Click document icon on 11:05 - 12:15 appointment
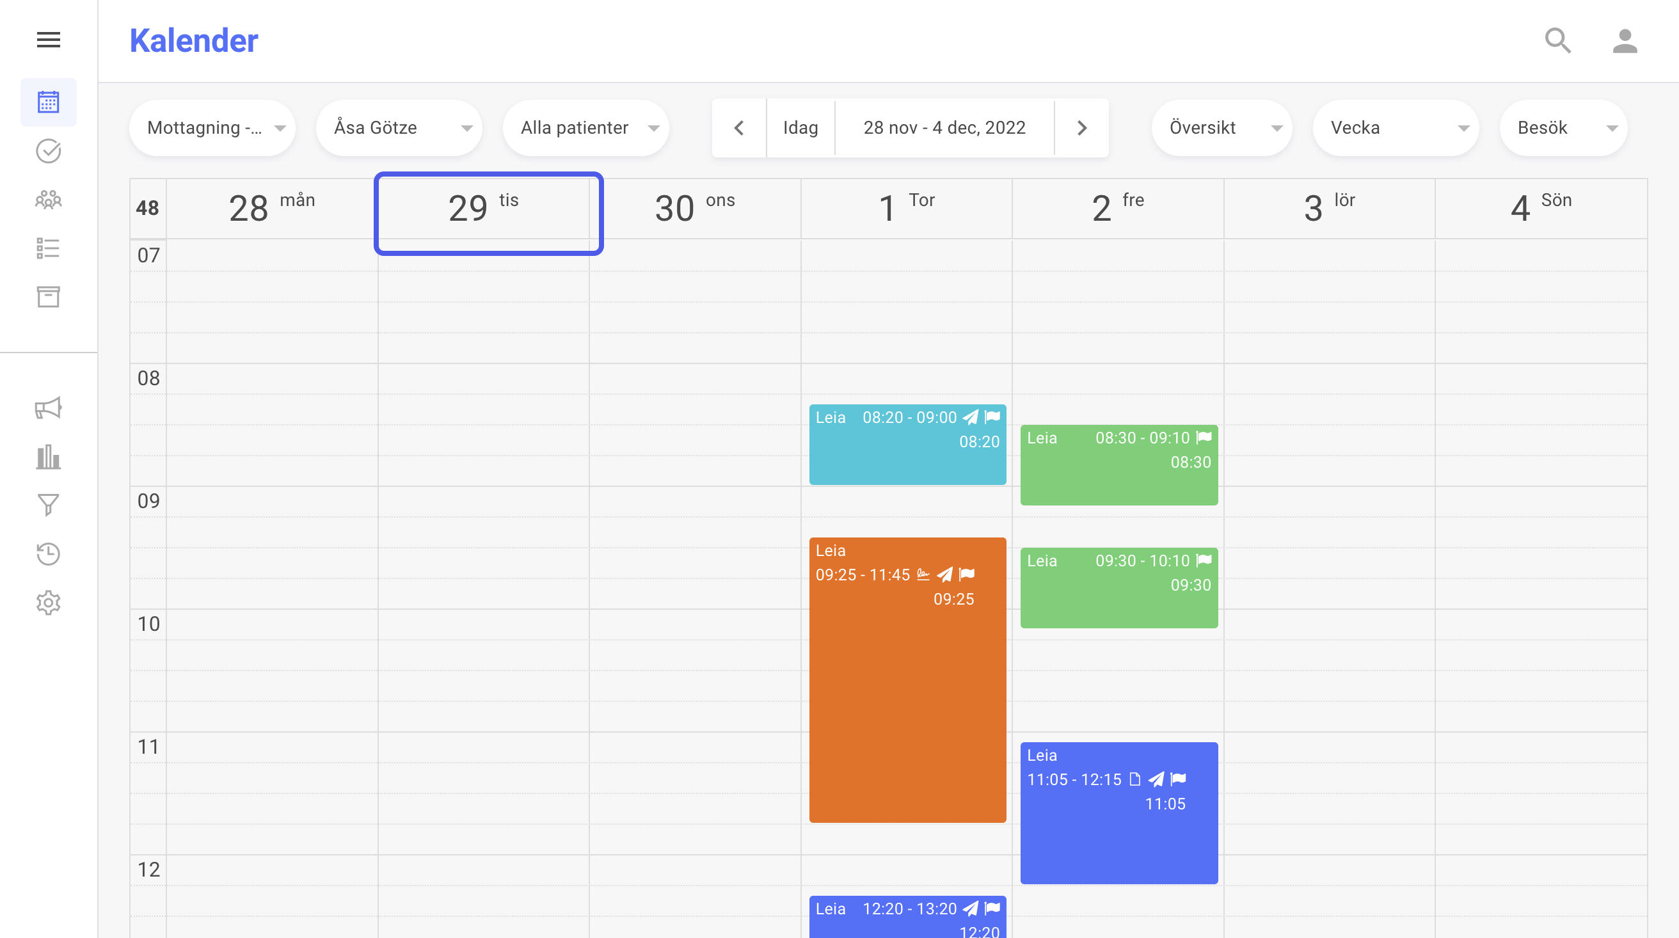Screen dimensions: 1679x938 pos(1134,779)
